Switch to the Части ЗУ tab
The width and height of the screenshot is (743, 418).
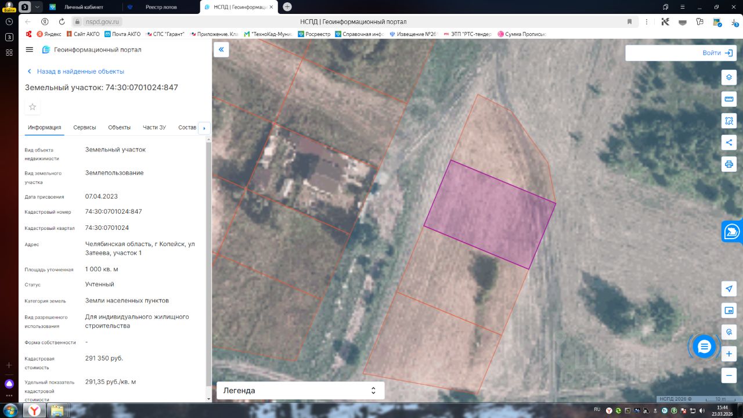click(x=154, y=128)
